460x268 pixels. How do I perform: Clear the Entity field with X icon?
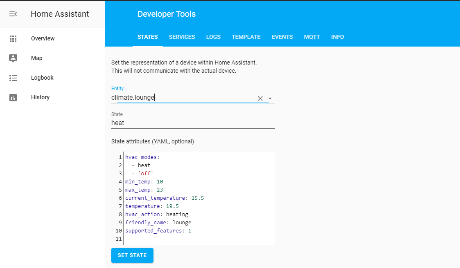[260, 98]
